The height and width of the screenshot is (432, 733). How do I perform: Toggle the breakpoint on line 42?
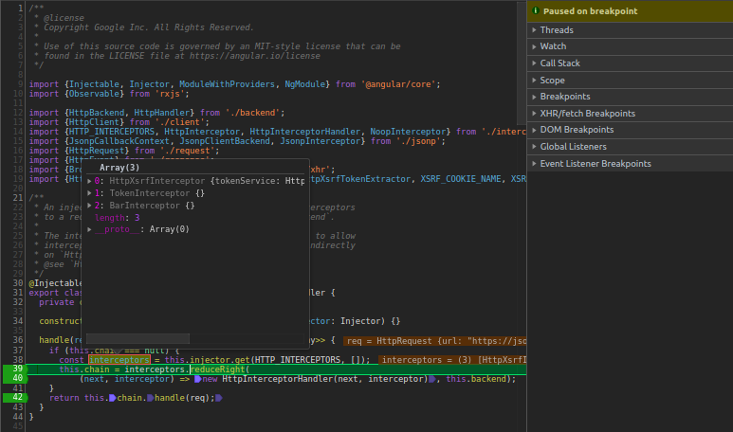click(15, 398)
